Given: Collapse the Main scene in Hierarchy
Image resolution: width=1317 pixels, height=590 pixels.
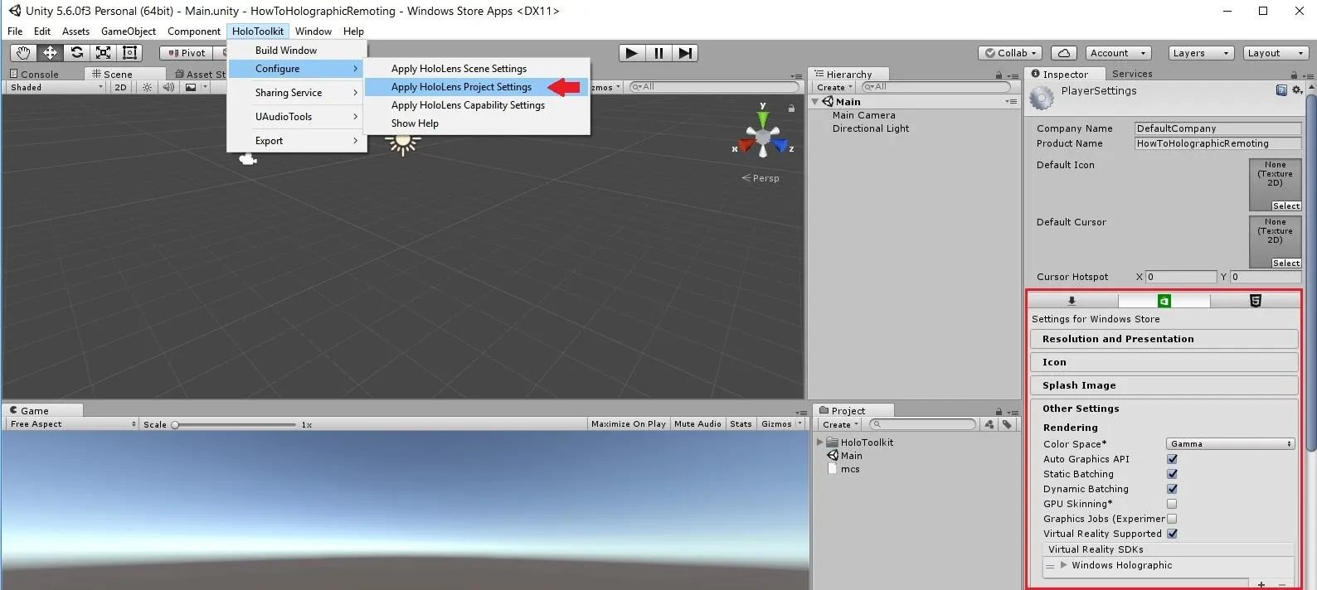Looking at the screenshot, I should (815, 102).
